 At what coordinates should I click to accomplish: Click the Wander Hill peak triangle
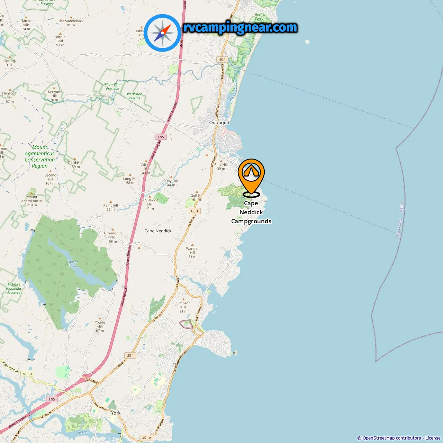tap(192, 245)
